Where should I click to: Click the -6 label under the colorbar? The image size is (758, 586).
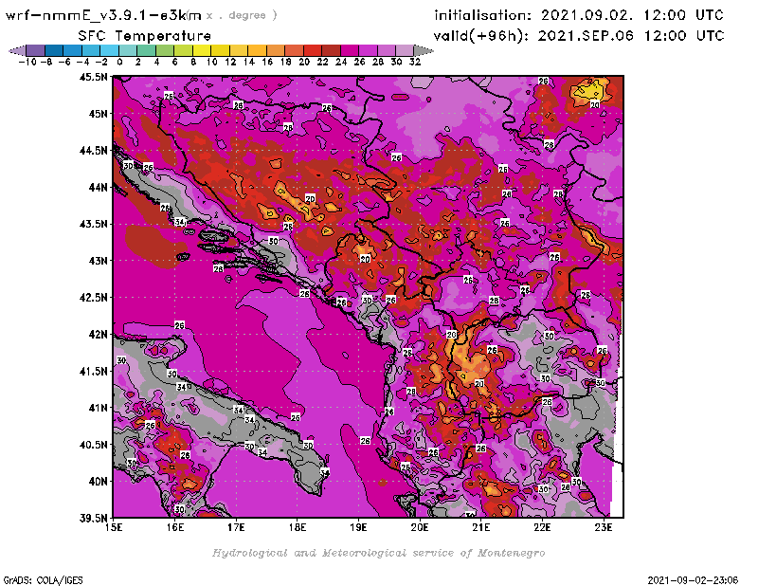(64, 62)
